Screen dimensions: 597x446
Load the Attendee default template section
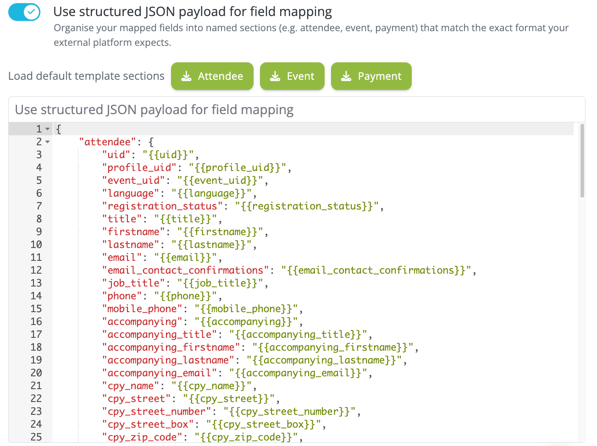point(212,76)
